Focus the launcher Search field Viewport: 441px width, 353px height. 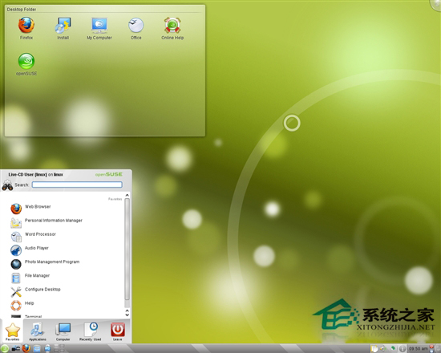coord(77,185)
